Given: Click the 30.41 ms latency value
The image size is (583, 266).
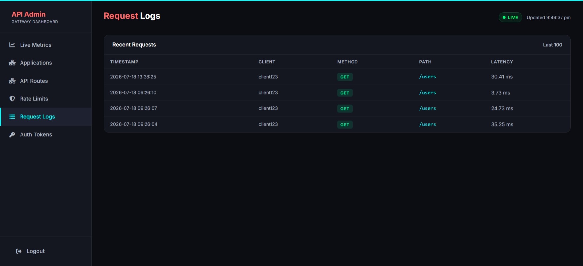Looking at the screenshot, I should coord(502,77).
